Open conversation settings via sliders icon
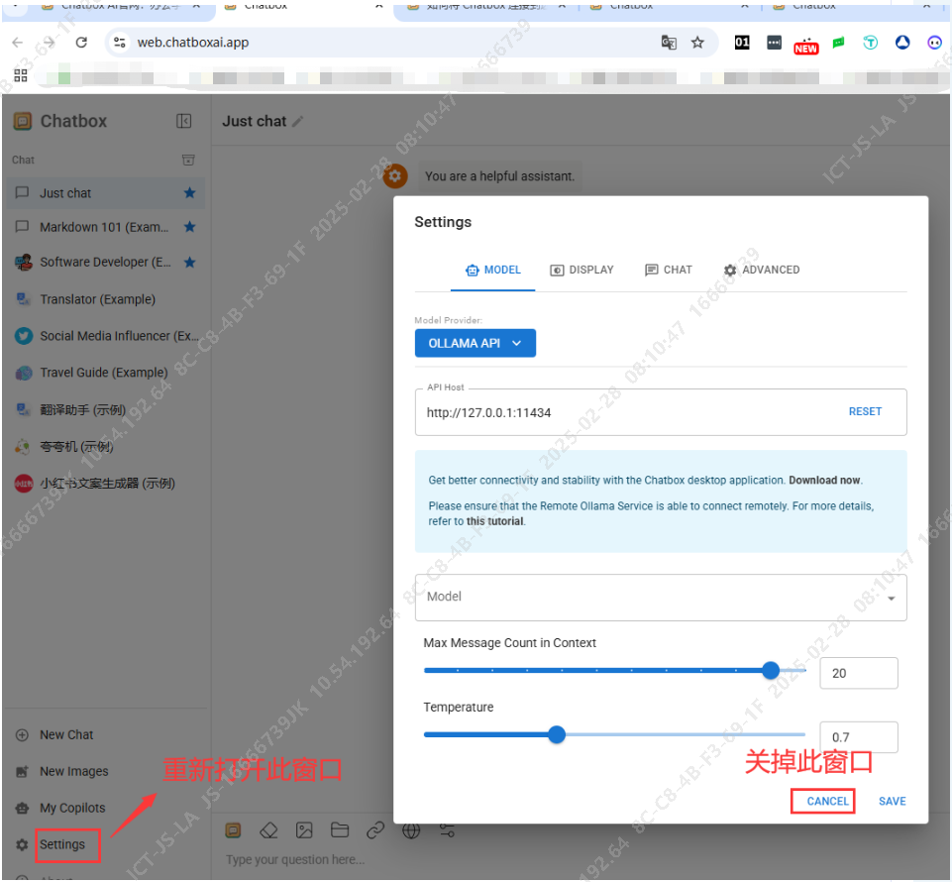This screenshot has width=952, height=882. [x=447, y=830]
